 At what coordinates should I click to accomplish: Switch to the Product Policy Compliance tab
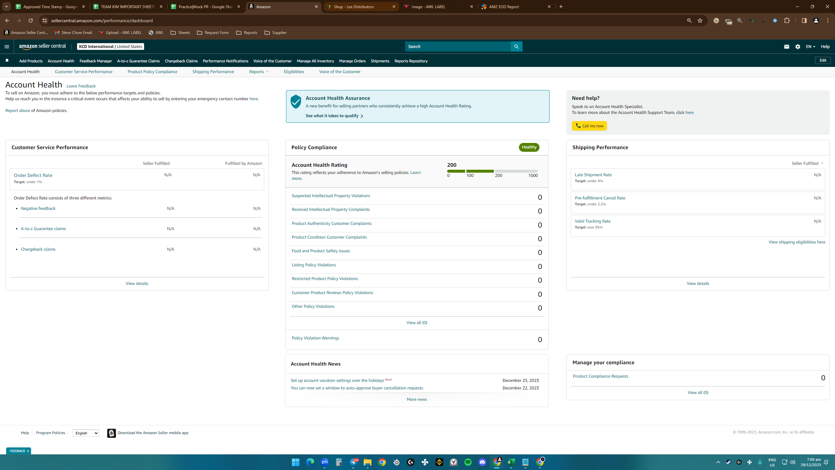(152, 72)
